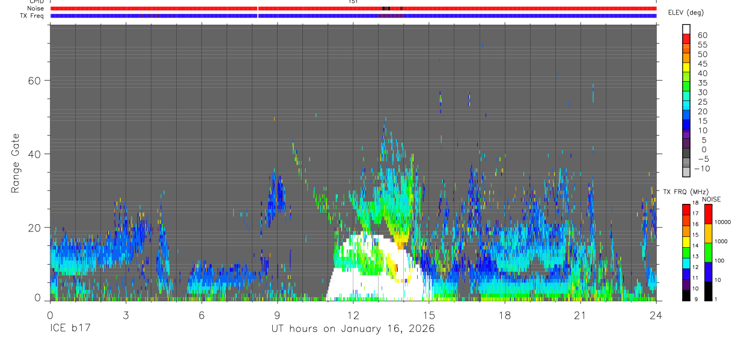Click the blue TX Freq strip above the plot
This screenshot has height=341, width=738.
click(x=353, y=16)
